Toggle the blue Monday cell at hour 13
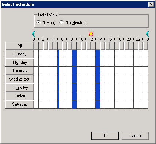The height and width of the screenshot is (144, 156). point(98,62)
